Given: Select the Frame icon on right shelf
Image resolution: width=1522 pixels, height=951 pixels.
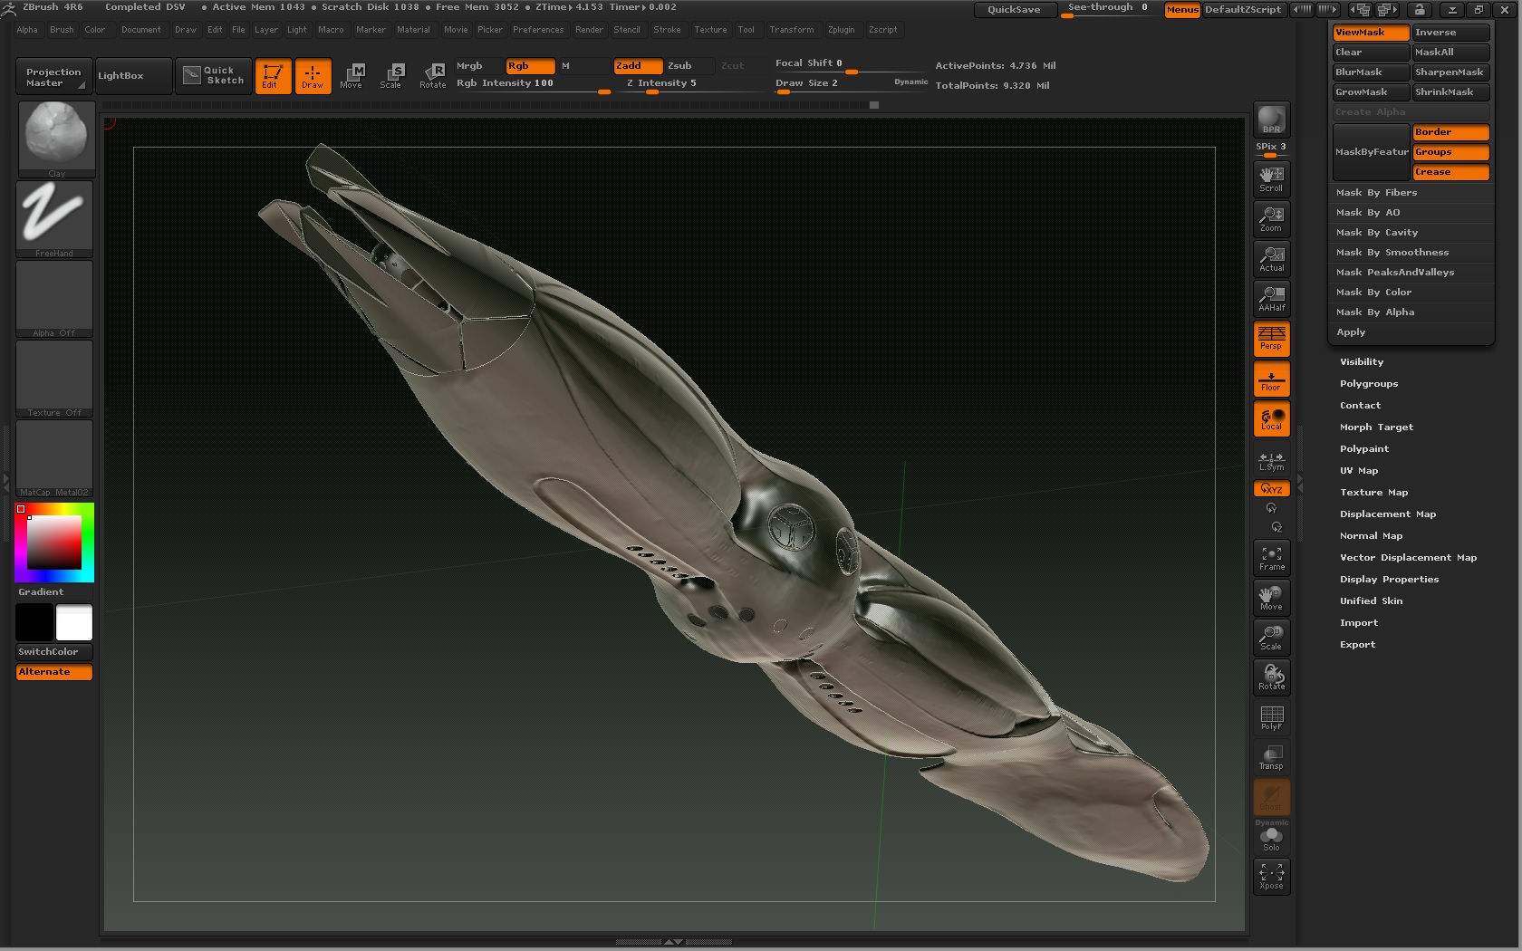Looking at the screenshot, I should pos(1270,558).
